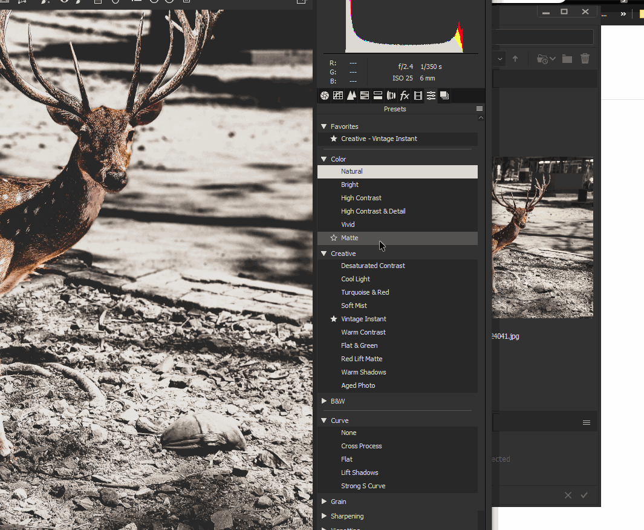Open the Tone Curve tab icon

[x=338, y=96]
